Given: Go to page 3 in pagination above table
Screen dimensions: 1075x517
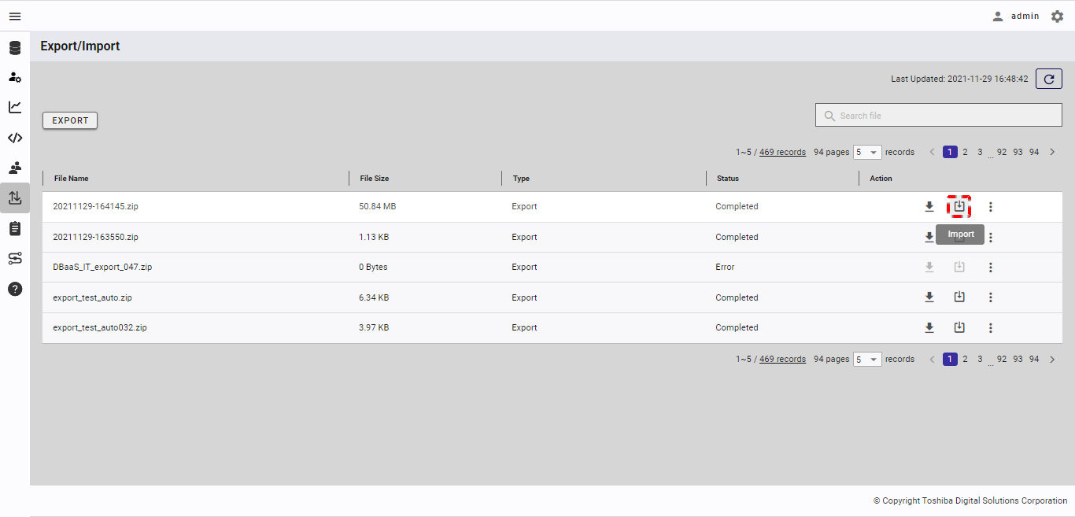Looking at the screenshot, I should pyautogui.click(x=980, y=152).
